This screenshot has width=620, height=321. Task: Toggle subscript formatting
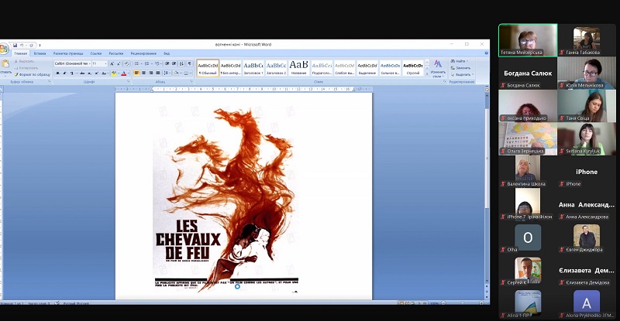point(89,73)
